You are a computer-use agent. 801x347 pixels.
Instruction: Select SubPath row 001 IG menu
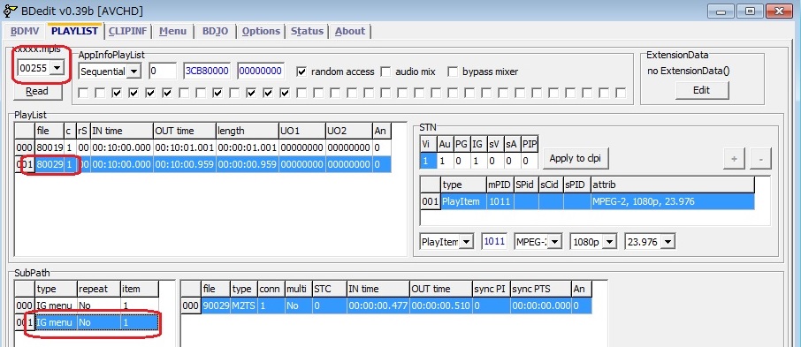pos(87,322)
